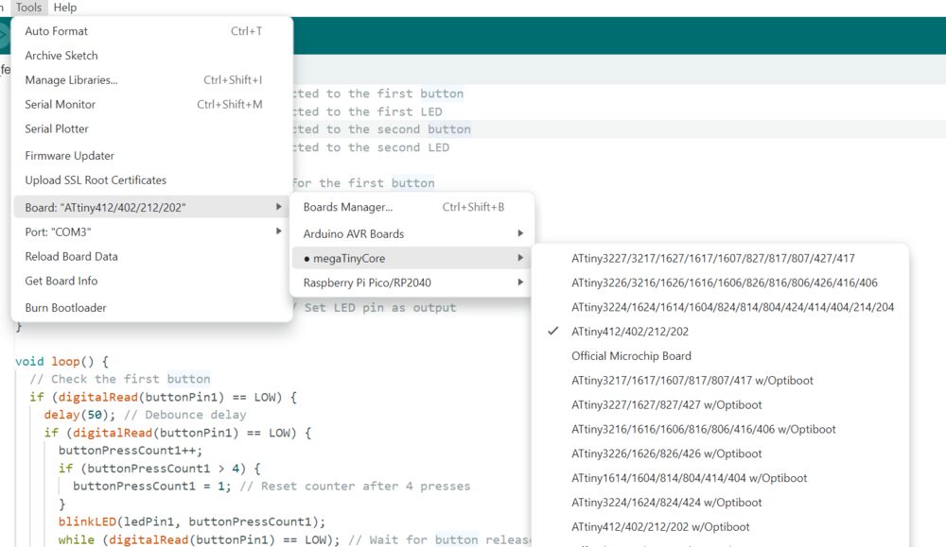
Task: Click the arrow beside the Port entry
Action: [279, 231]
